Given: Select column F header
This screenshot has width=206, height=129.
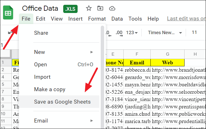Looking at the screenshot, I should click(137, 54).
